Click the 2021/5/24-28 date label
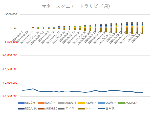 point(80,38)
